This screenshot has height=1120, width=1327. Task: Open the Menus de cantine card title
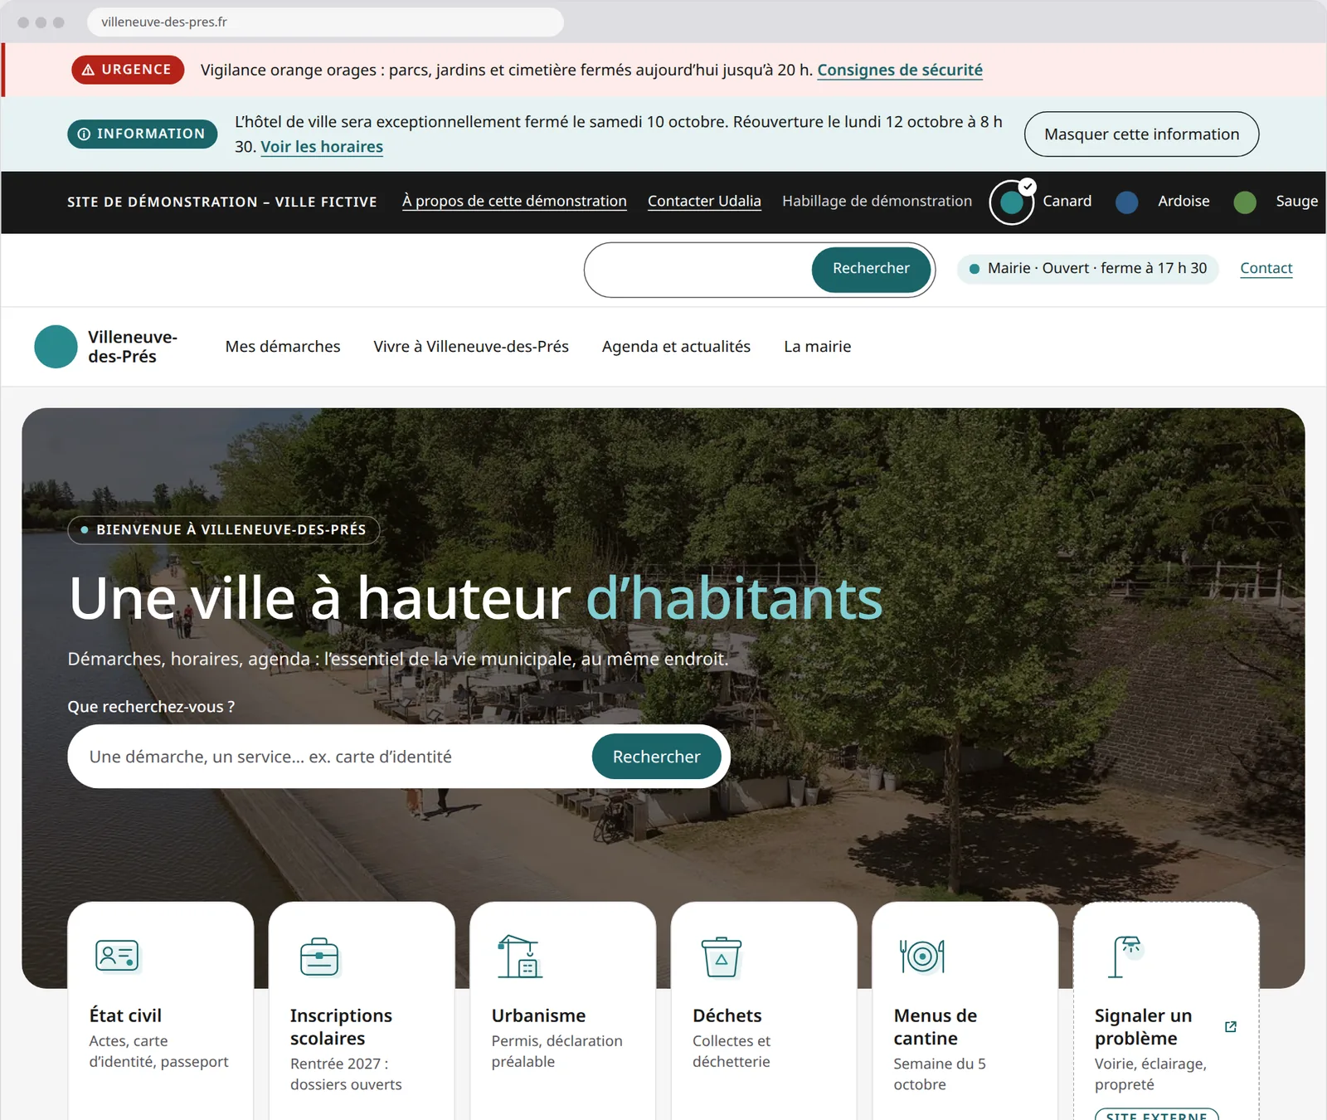936,1027
